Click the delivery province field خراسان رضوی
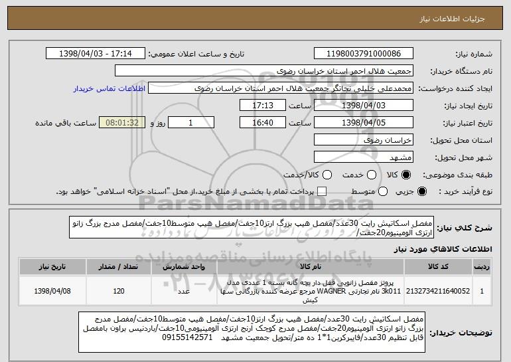Viewport: 511px width, 362px height. tap(364, 140)
